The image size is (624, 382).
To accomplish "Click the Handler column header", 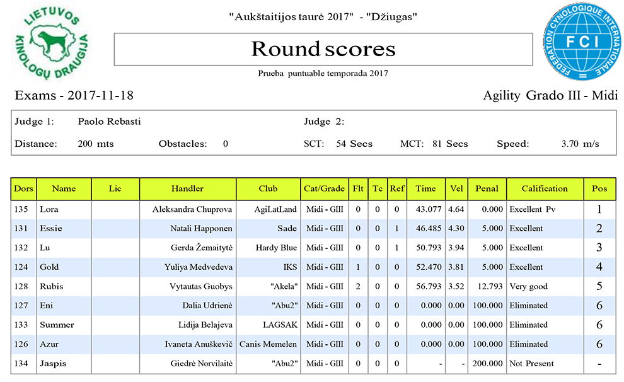I will tap(187, 188).
